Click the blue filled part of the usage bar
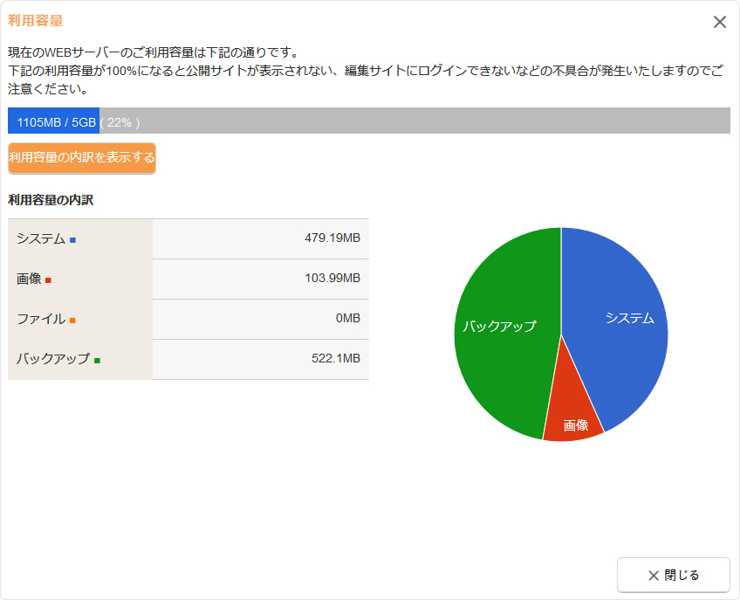The image size is (740, 600). (53, 121)
